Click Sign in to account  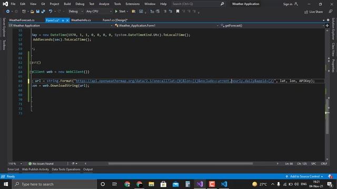click(290, 4)
